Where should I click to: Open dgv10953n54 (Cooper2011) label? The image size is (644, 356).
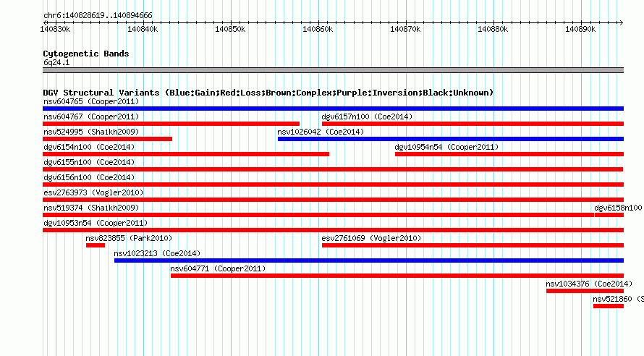[96, 223]
